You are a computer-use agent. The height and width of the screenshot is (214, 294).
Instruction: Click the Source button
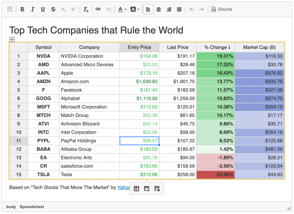pos(222,9)
